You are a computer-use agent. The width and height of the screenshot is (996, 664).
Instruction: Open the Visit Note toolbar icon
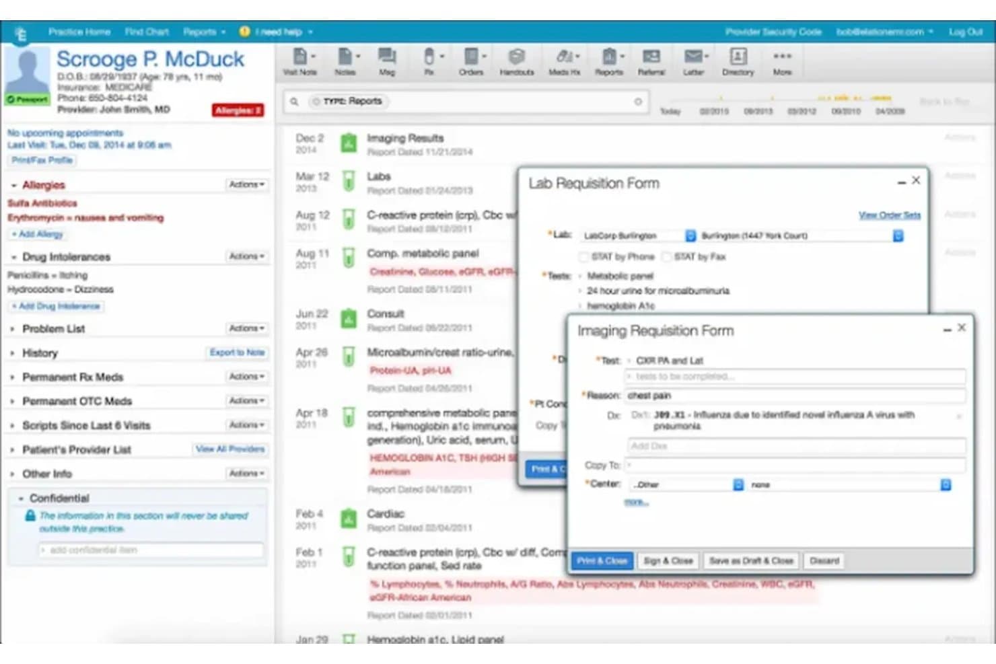pyautogui.click(x=299, y=61)
